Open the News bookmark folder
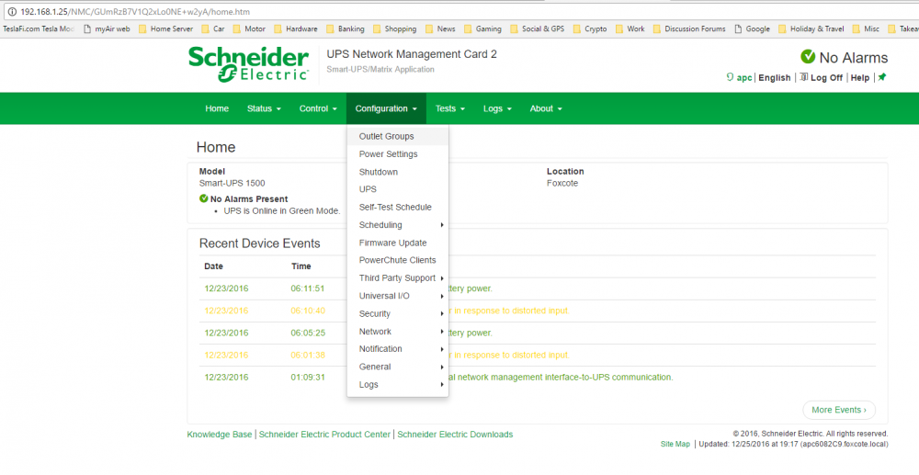Viewport: 919px width, 475px height. tap(440, 28)
